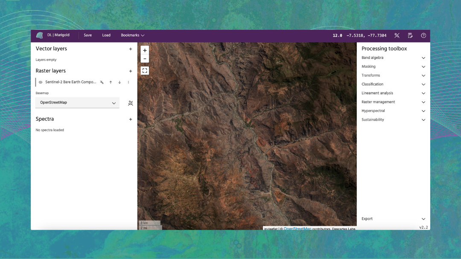This screenshot has width=461, height=259.
Task: Move Sentinel-2 layer down
Action: pyautogui.click(x=120, y=82)
